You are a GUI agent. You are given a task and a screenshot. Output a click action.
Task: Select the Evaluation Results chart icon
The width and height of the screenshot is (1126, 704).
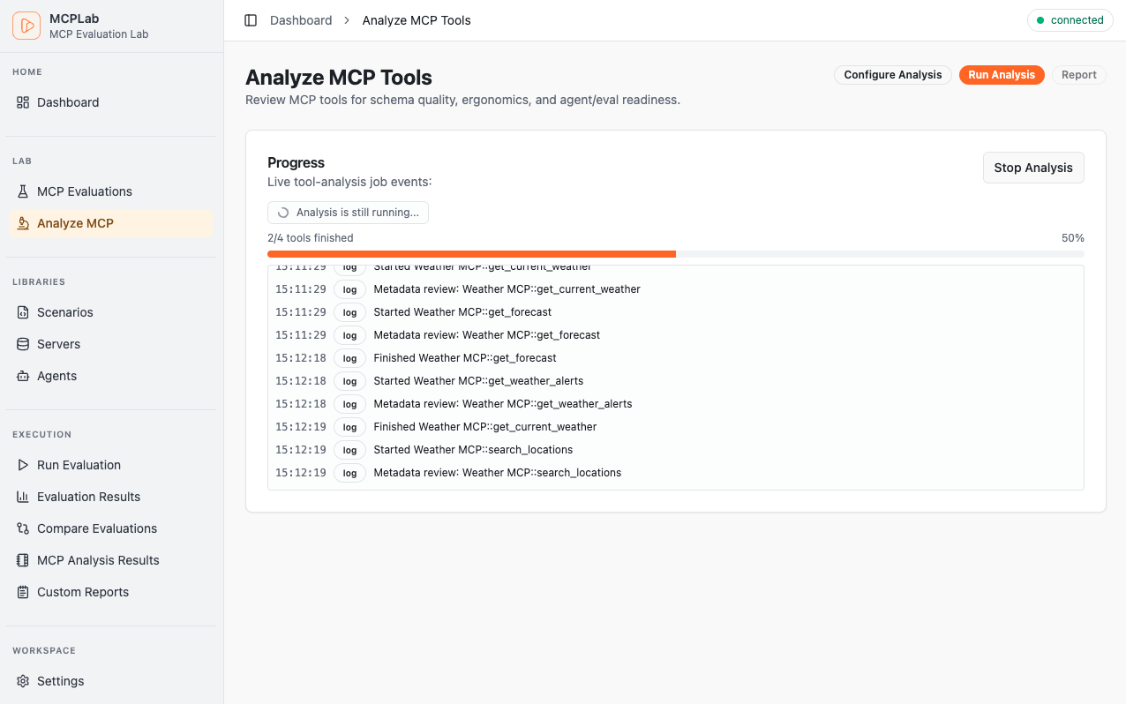[24, 496]
